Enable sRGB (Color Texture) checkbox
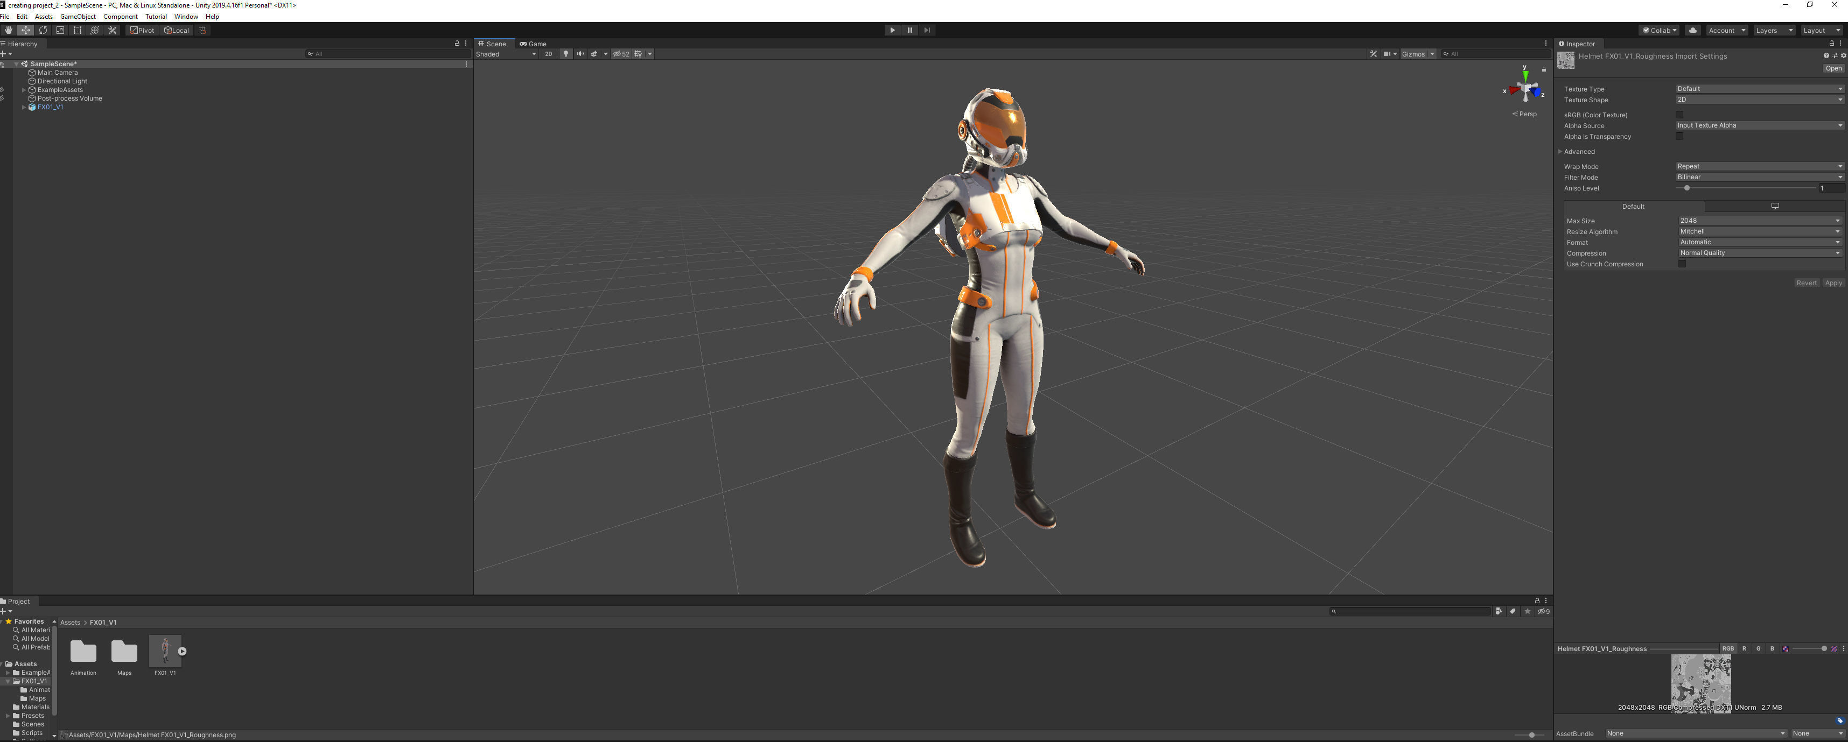Viewport: 1848px width, 742px height. pos(1679,115)
